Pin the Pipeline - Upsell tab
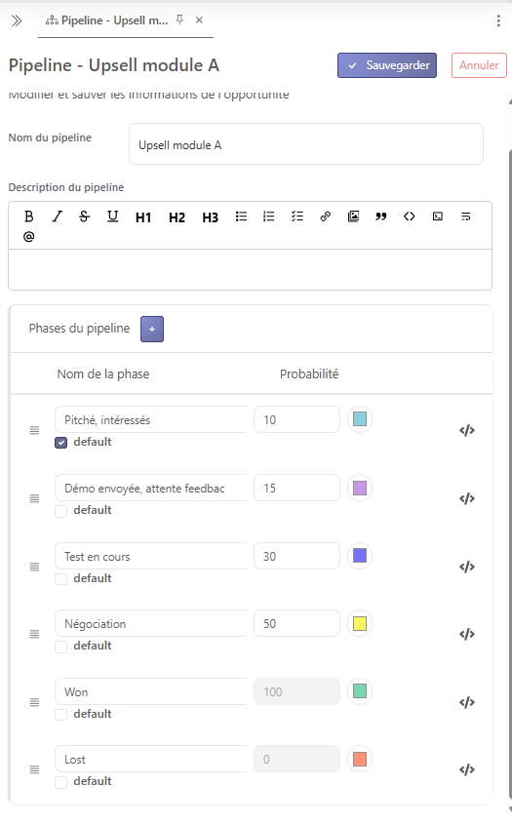This screenshot has width=512, height=825. pyautogui.click(x=180, y=20)
